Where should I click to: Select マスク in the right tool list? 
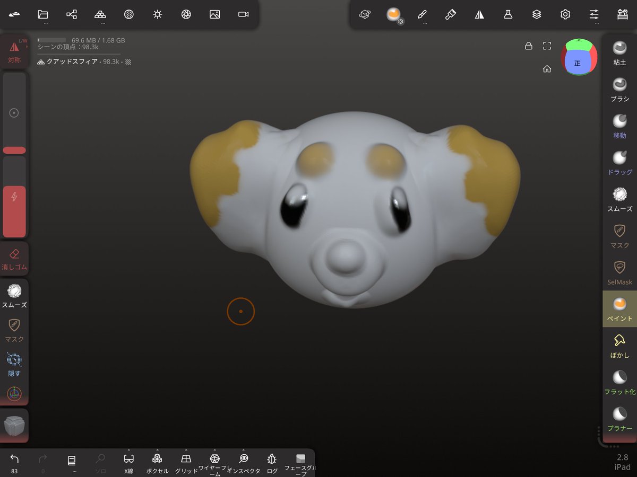[619, 236]
